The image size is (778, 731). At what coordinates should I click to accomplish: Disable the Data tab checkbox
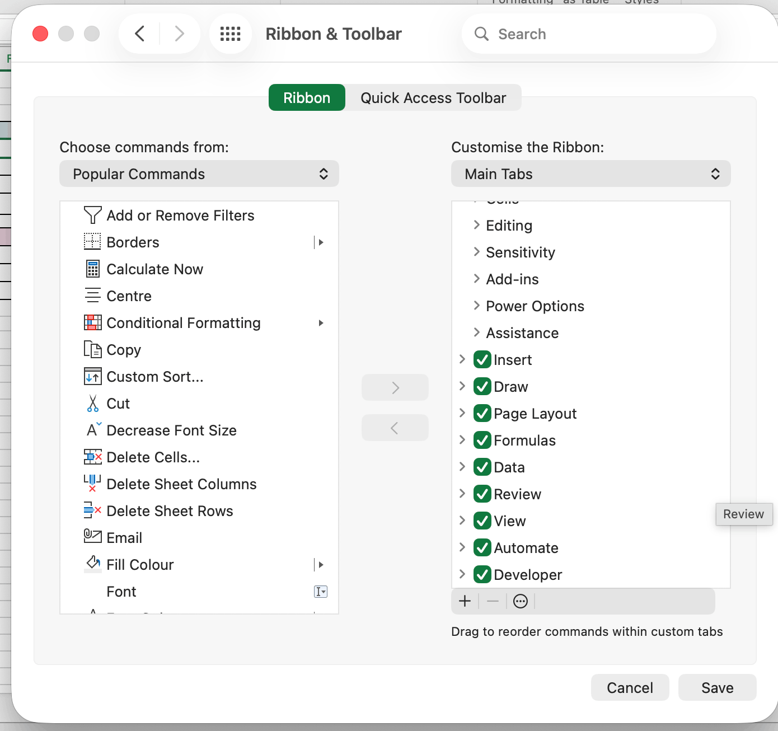tap(482, 467)
